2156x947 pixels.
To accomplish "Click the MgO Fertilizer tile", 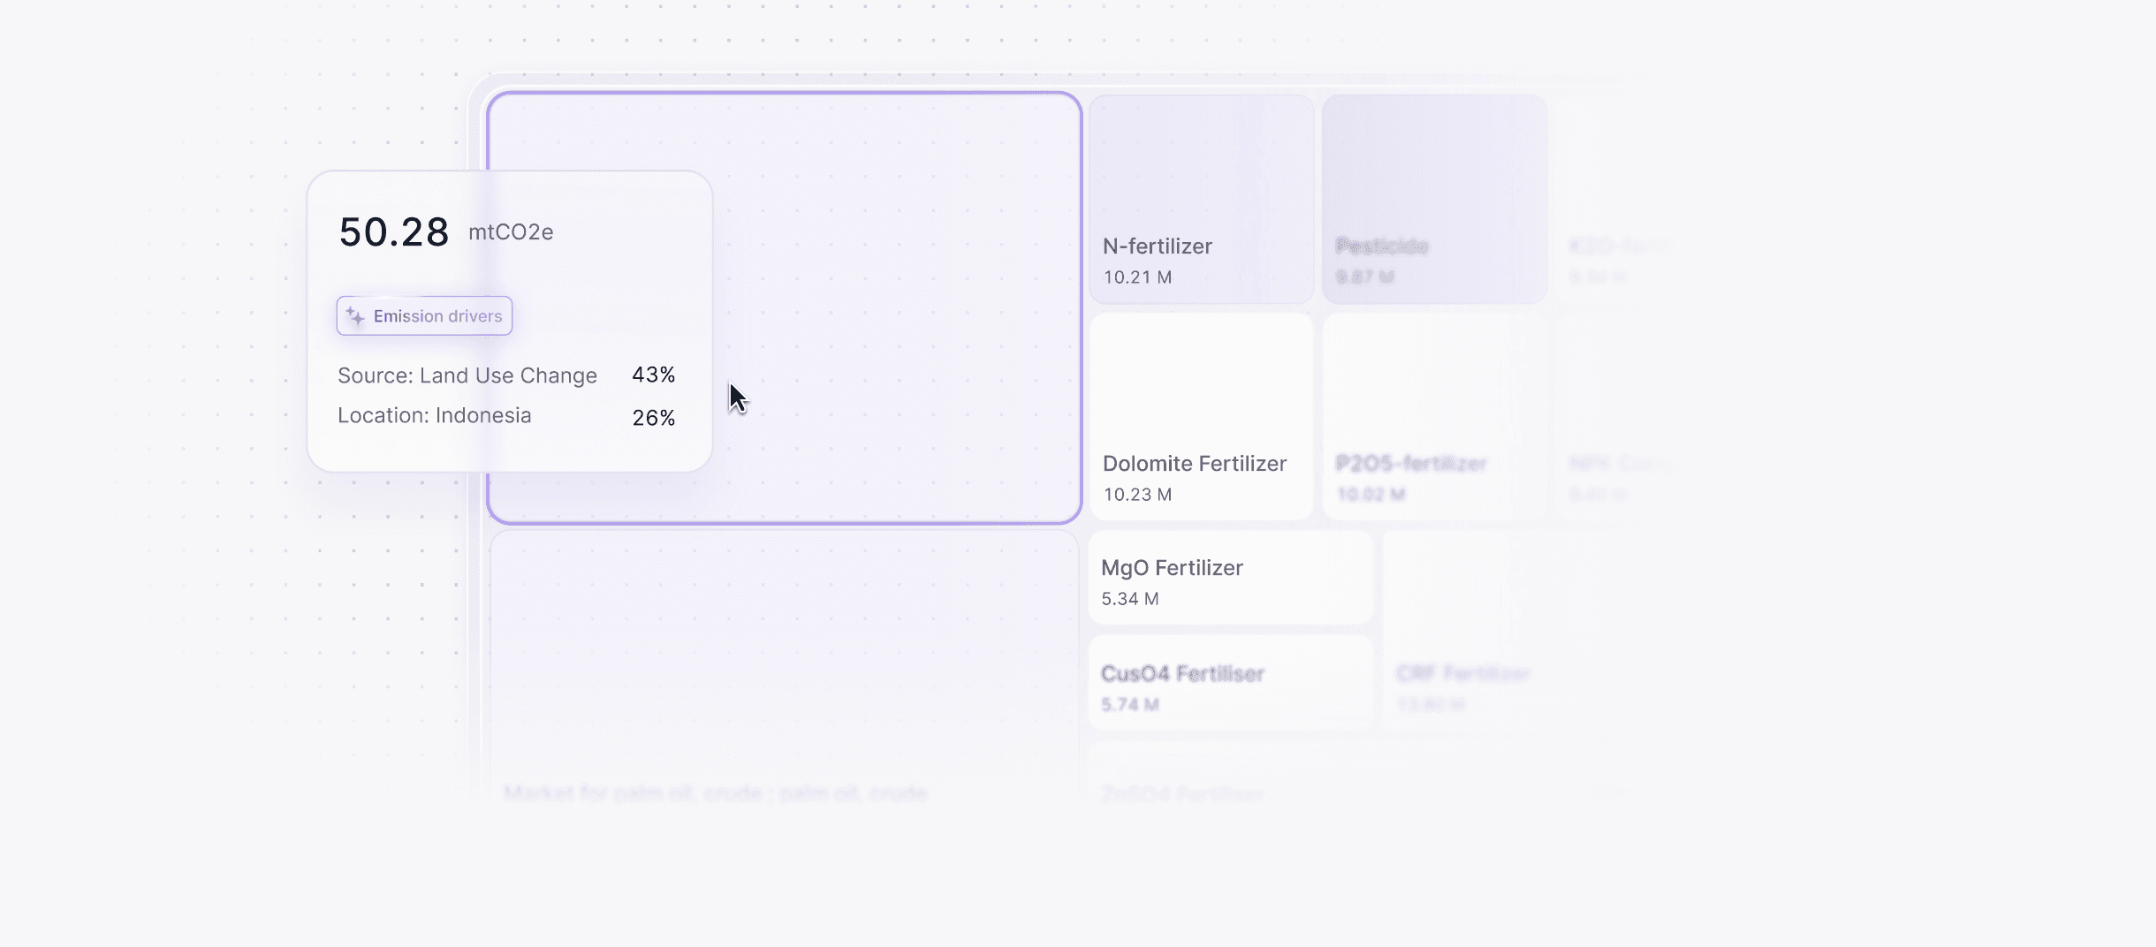I will coord(1231,578).
